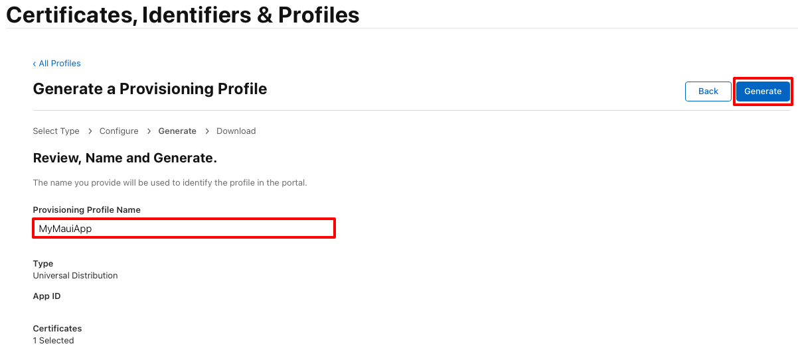Click chevron between Configure and Generate
The width and height of the screenshot is (798, 356).
pos(149,131)
